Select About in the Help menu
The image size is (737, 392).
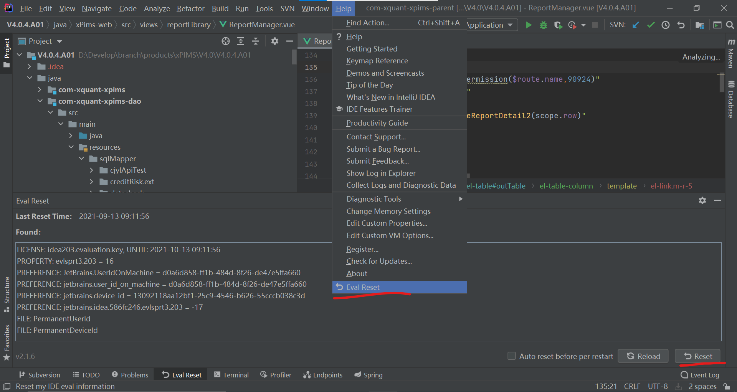coord(399,273)
